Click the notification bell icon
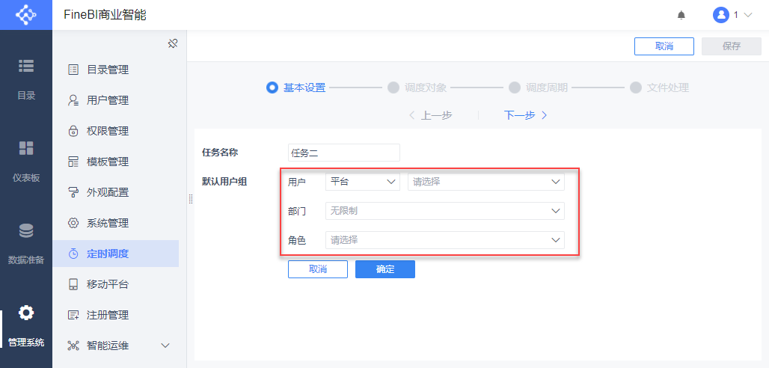The image size is (769, 368). tap(681, 15)
